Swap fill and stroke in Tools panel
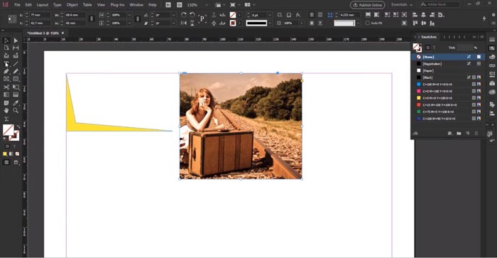497x258 pixels. click(18, 127)
